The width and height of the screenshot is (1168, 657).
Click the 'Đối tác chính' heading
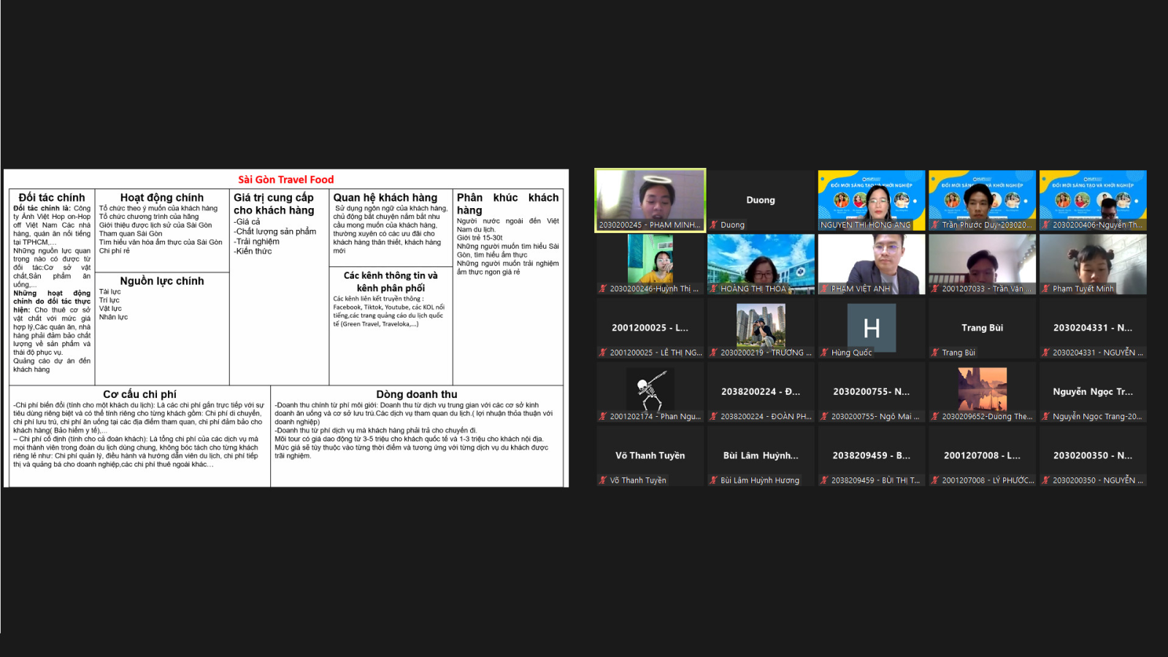pyautogui.click(x=52, y=198)
